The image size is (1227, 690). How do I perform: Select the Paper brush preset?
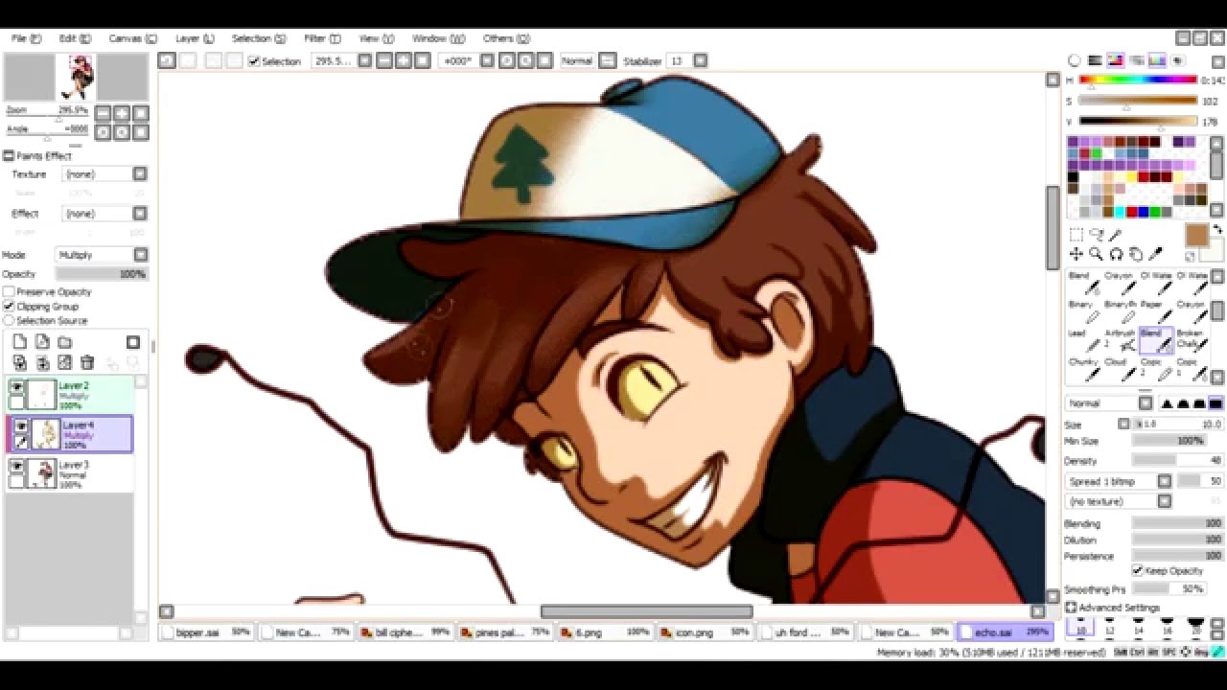coord(1155,311)
